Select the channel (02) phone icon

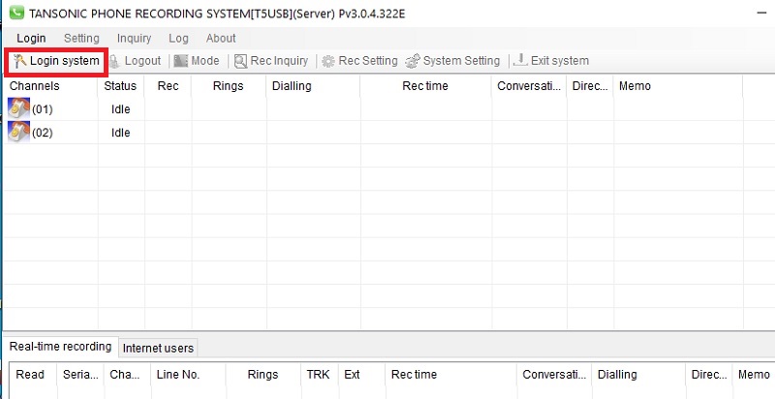coord(18,133)
